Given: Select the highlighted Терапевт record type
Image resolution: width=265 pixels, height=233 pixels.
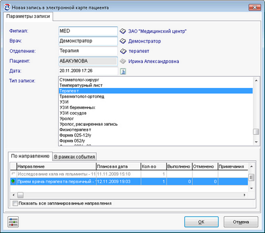Looking at the screenshot, I should coord(156,91).
